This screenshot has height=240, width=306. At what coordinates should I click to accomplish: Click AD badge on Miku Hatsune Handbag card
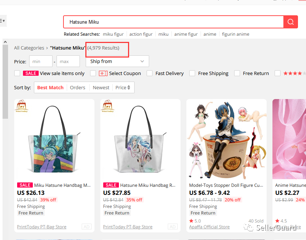tap(86, 227)
